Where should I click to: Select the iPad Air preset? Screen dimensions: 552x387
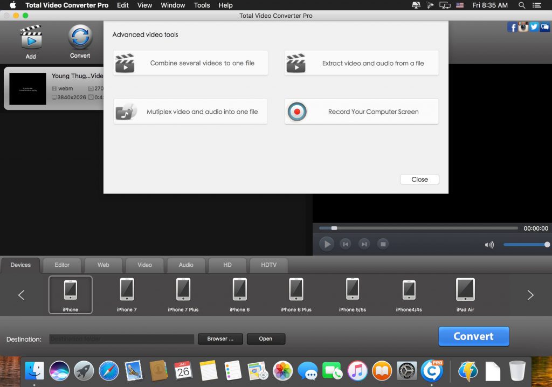click(x=465, y=294)
